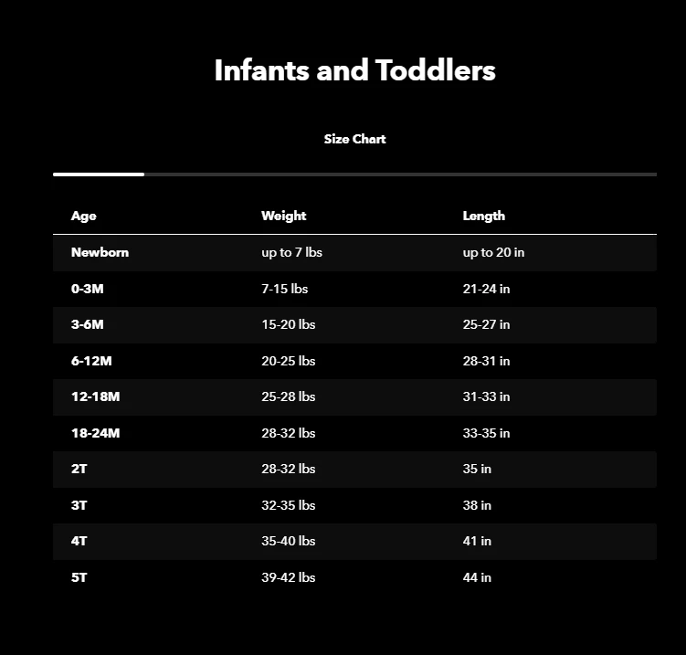686x655 pixels.
Task: Click the tab indicator bar under Size Chart
Action: tap(99, 174)
